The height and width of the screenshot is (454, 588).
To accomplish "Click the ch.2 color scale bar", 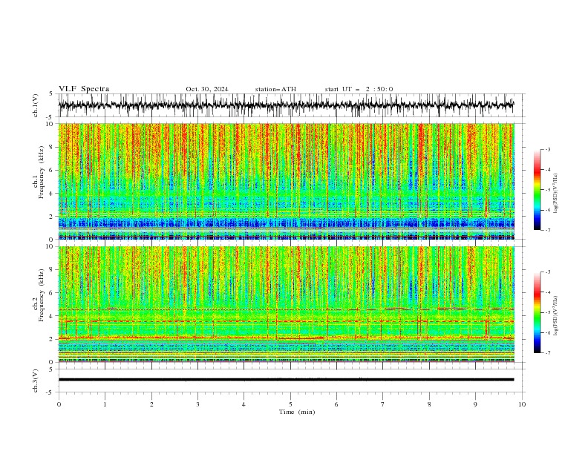I will [537, 312].
